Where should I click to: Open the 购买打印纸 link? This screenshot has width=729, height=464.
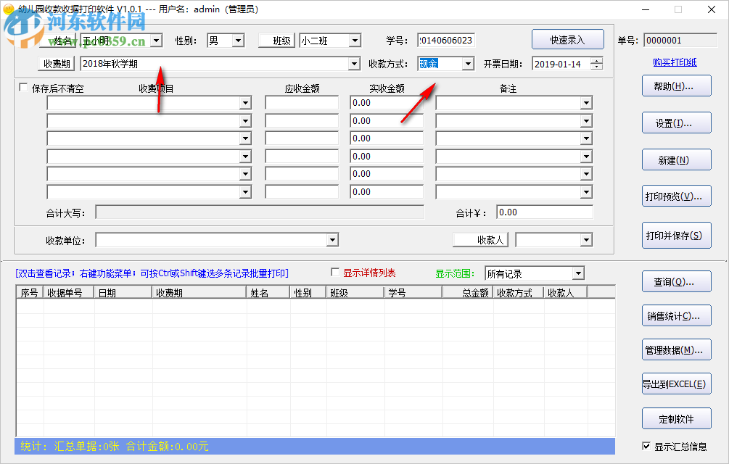pos(675,62)
